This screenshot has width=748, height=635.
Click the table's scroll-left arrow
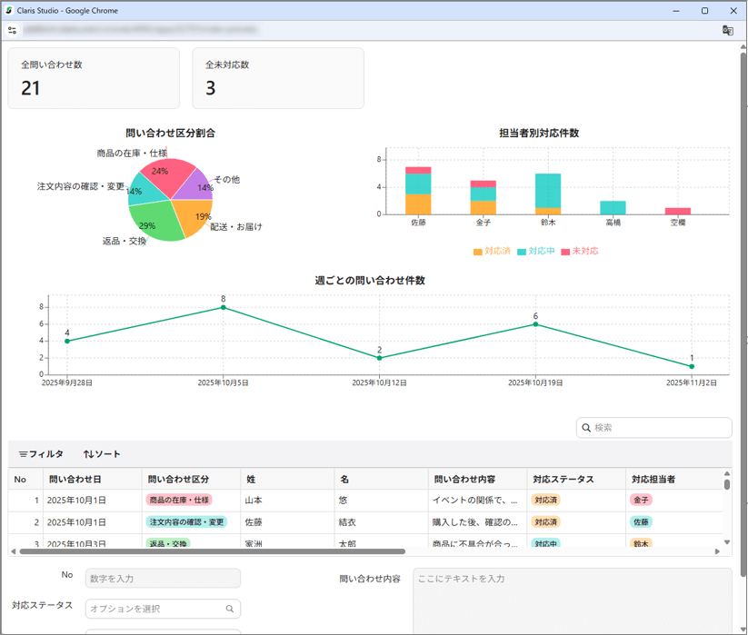click(x=13, y=551)
